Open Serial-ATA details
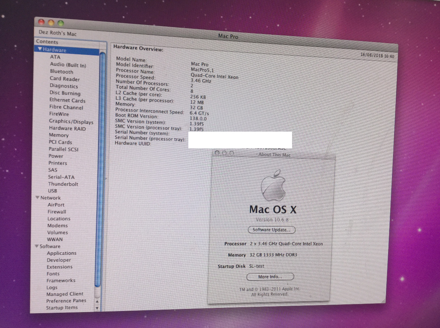440x328 pixels. click(61, 177)
